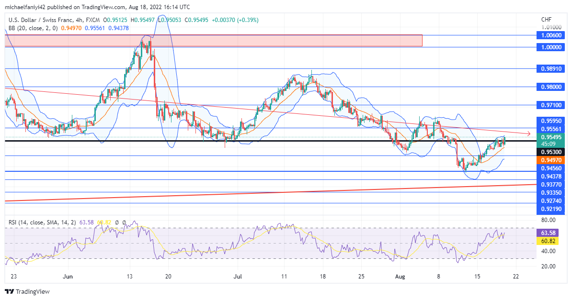The height and width of the screenshot is (300, 572).
Task: Click the yellow 60.82 RSI average tag
Action: tap(549, 241)
